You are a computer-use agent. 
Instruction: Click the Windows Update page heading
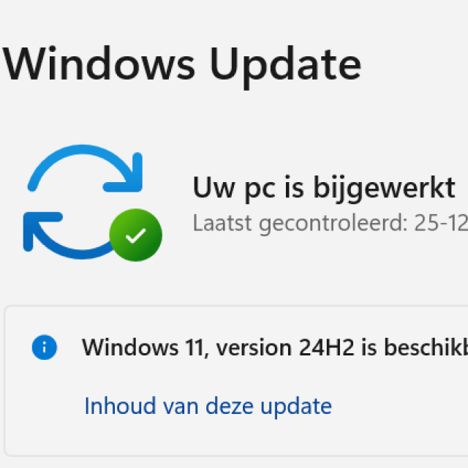[182, 65]
